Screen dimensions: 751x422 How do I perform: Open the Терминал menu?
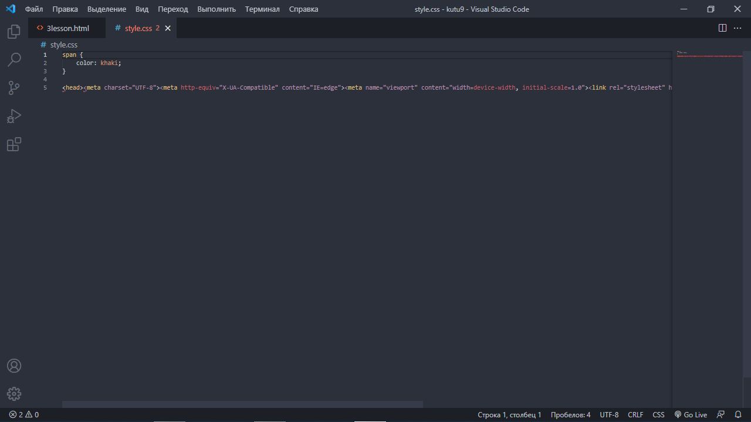[x=262, y=9]
